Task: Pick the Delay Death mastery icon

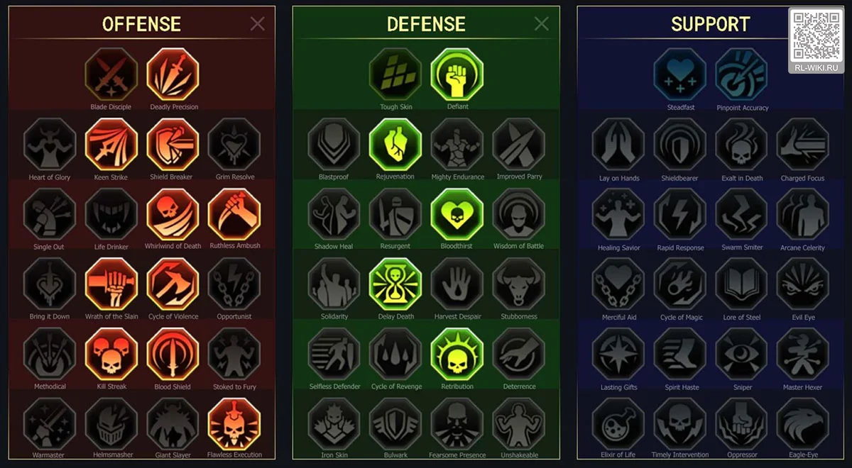Action: pyautogui.click(x=395, y=284)
